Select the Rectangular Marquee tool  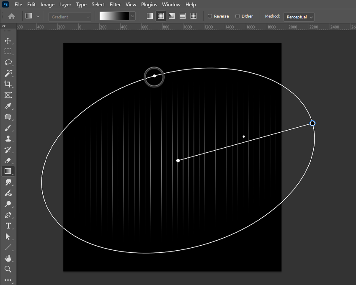8,51
